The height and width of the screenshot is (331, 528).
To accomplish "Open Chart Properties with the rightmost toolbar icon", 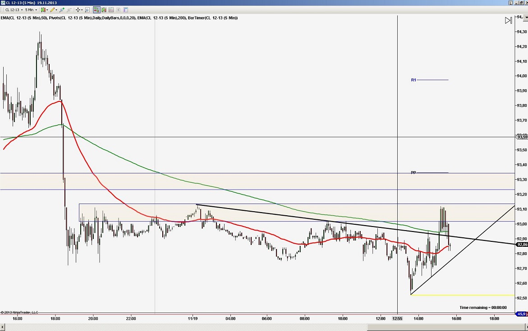I will (x=125, y=10).
